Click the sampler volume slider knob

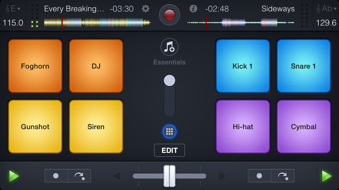169,80
